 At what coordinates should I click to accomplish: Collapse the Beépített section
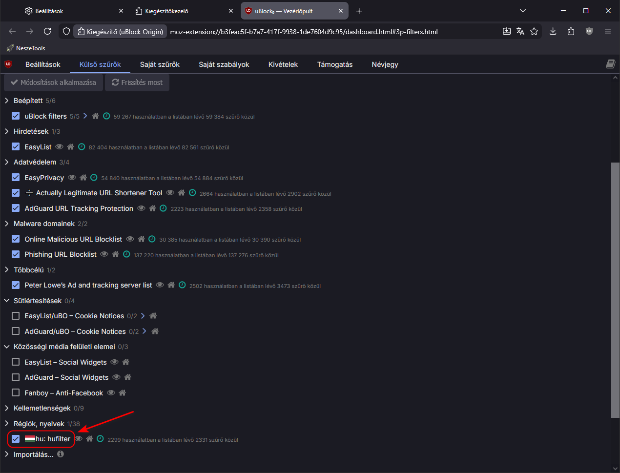click(6, 101)
